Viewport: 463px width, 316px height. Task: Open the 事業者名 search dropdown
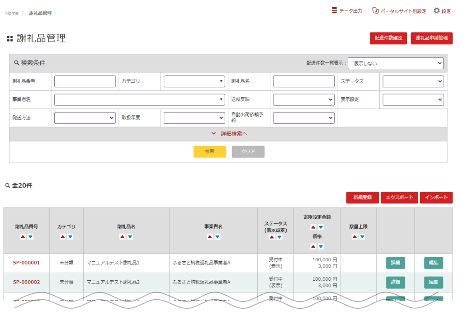pos(139,99)
